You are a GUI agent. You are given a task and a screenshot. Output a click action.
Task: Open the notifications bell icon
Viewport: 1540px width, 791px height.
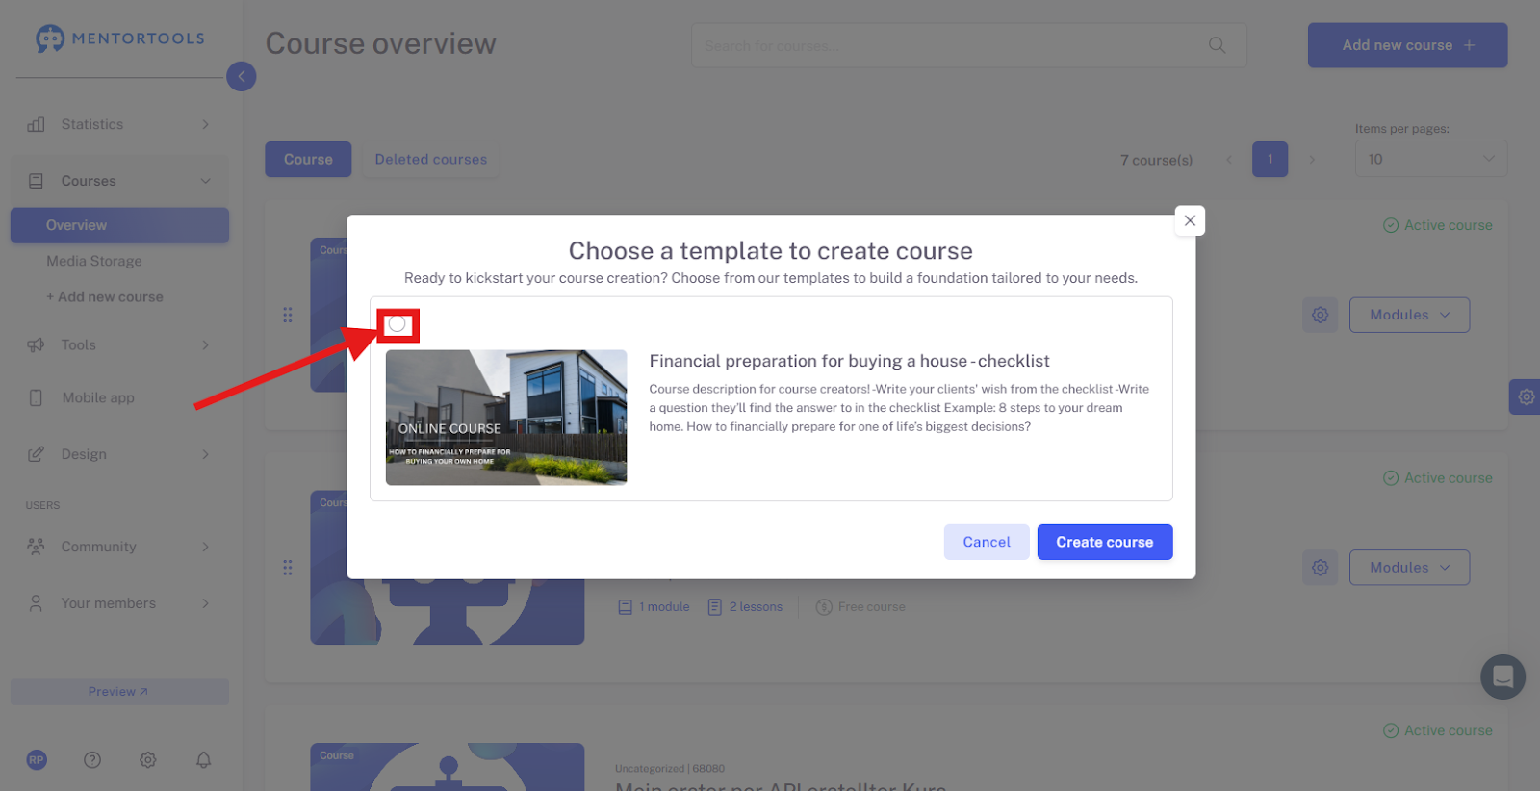pyautogui.click(x=204, y=760)
